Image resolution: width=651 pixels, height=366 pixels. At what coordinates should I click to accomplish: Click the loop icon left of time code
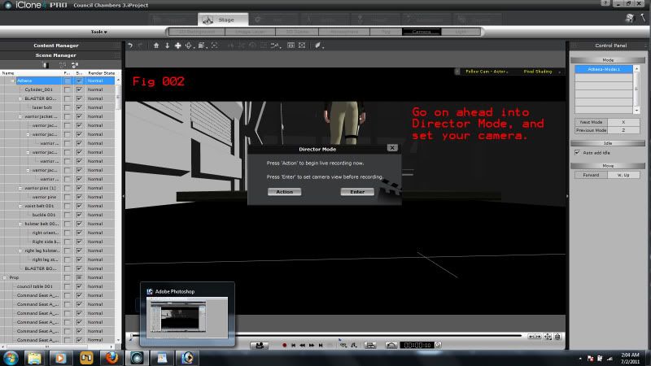[391, 345]
